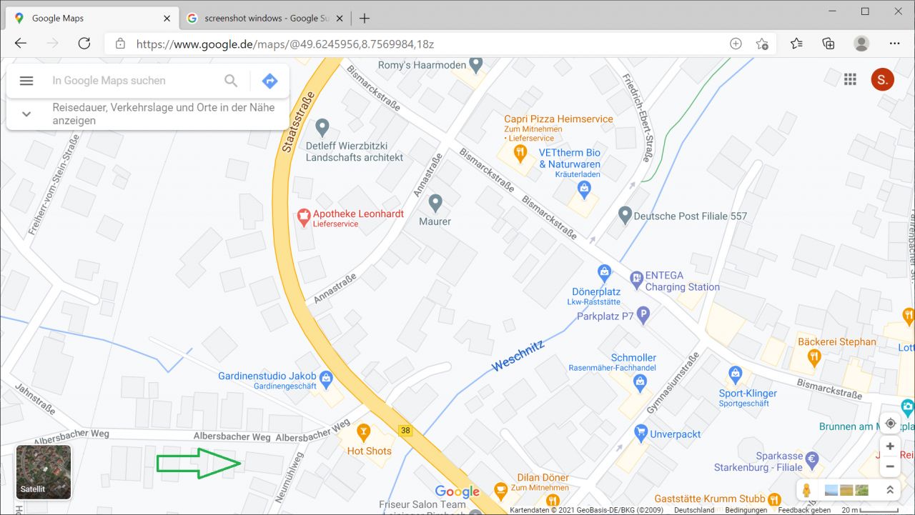915x515 pixels.
Task: Open the Google Maps hamburger menu
Action: click(x=26, y=81)
